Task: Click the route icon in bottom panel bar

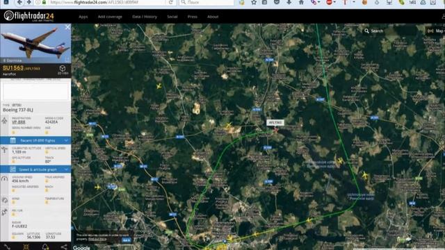Action: [8, 247]
